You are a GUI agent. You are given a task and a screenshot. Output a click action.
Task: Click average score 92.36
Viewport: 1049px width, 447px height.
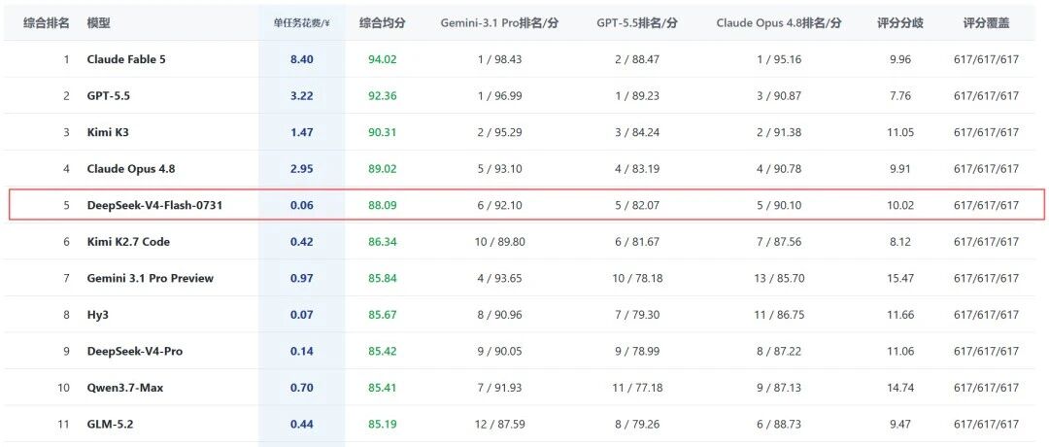coord(382,95)
